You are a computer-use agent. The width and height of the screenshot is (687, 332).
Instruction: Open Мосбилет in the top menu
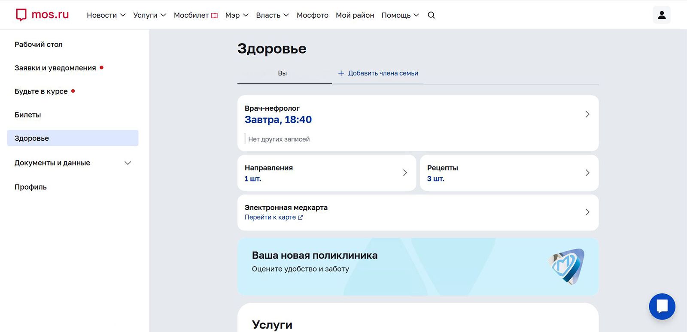pos(196,15)
